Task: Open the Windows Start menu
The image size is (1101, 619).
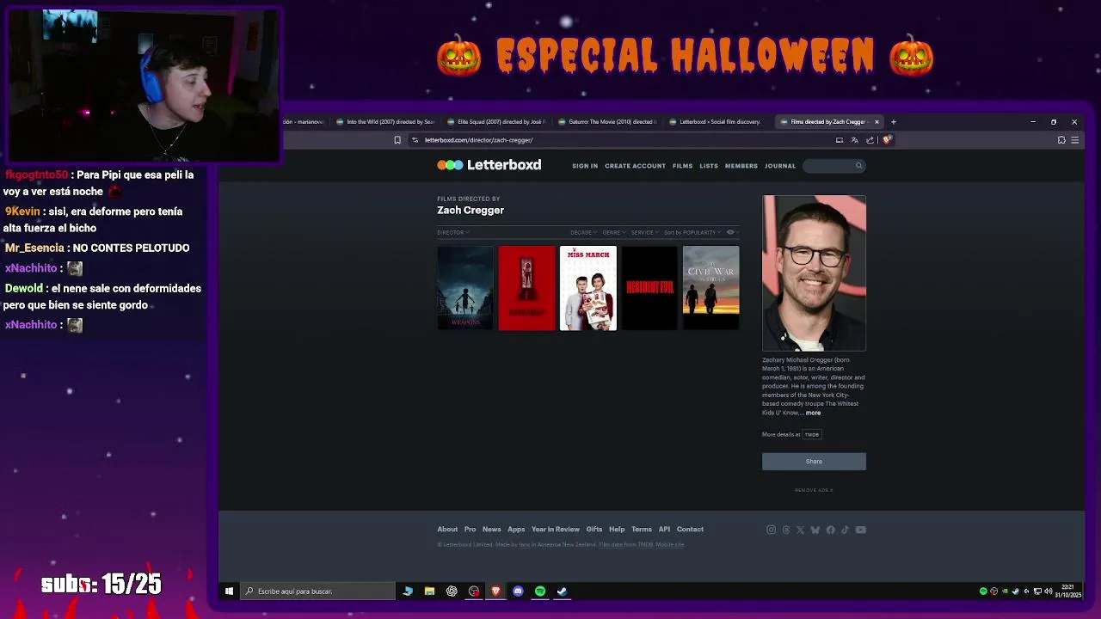Action: point(229,591)
